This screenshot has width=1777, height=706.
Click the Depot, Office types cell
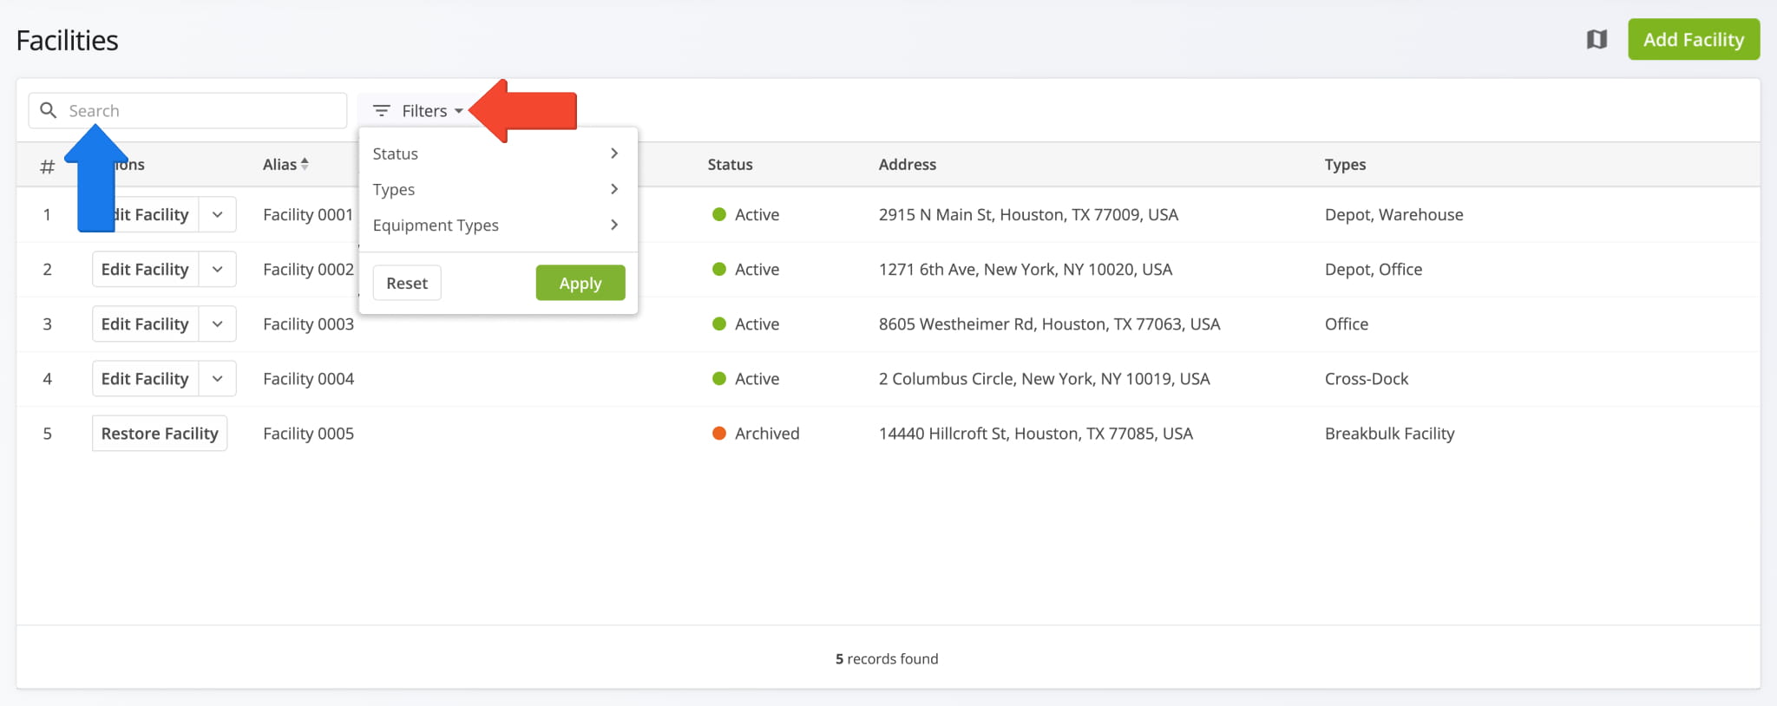1374,269
